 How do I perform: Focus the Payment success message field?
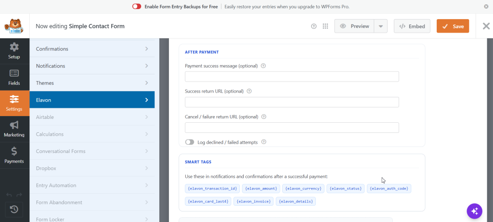[292, 77]
